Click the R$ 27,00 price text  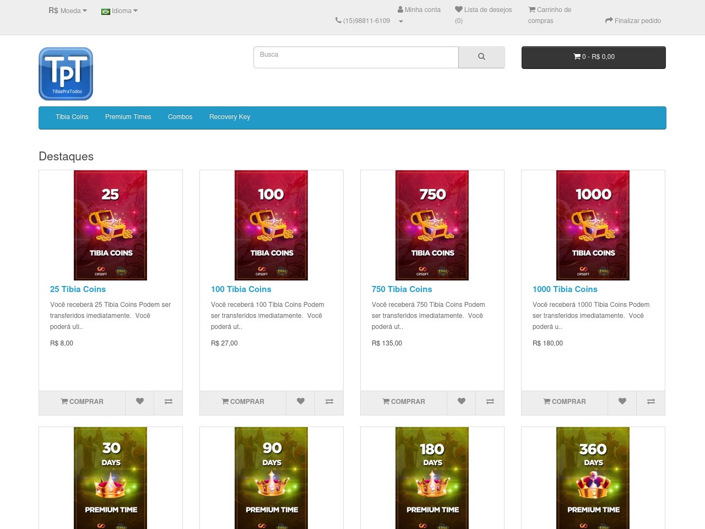[224, 343]
